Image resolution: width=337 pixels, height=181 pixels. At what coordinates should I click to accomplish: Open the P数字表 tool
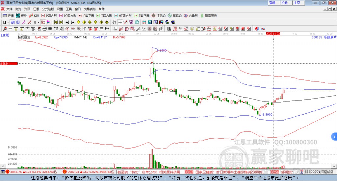click(x=87, y=16)
